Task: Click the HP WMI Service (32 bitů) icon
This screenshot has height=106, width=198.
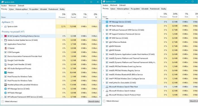Action: tap(107, 38)
